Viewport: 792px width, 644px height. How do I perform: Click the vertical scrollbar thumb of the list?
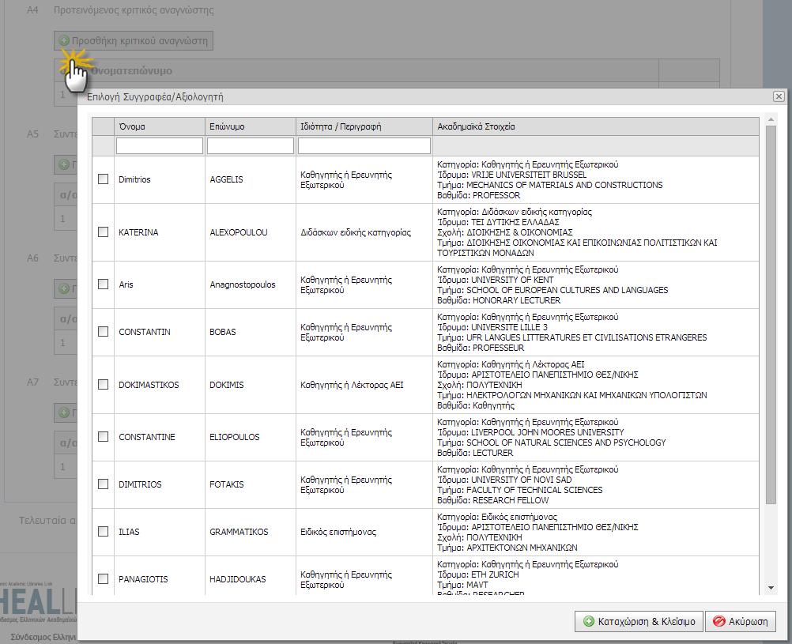point(771,314)
